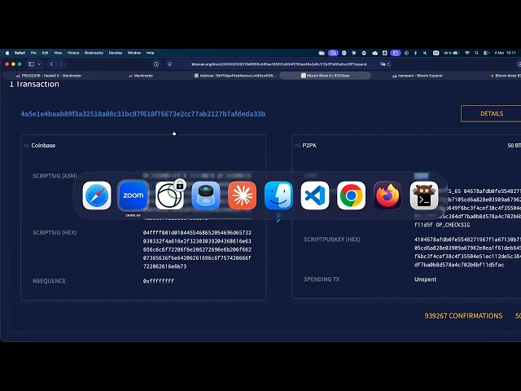Open the History menu

(73, 53)
